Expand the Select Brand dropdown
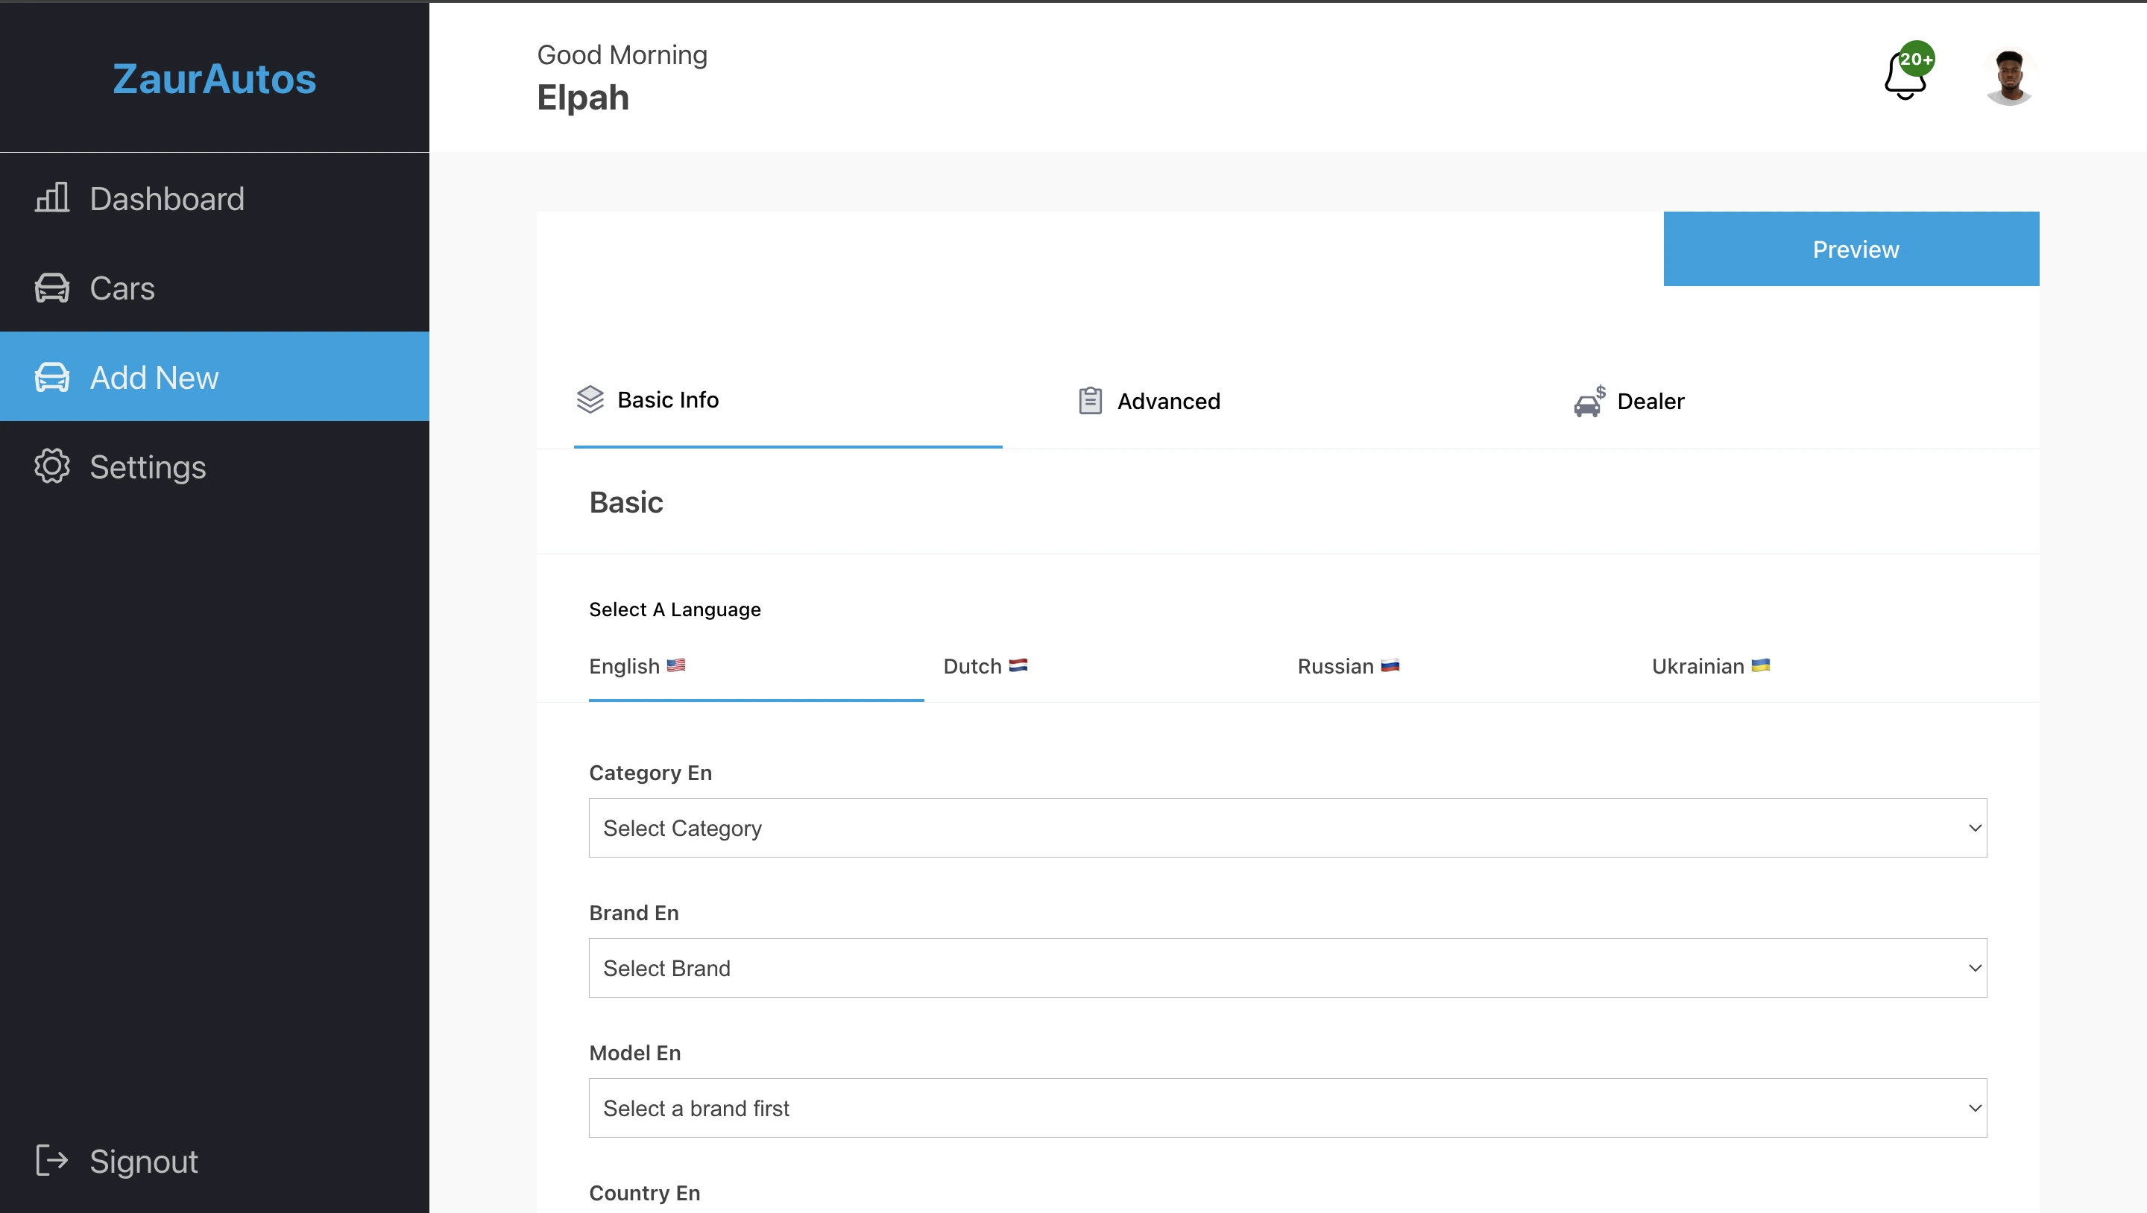Screen dimensions: 2147x1213 (x=1287, y=967)
